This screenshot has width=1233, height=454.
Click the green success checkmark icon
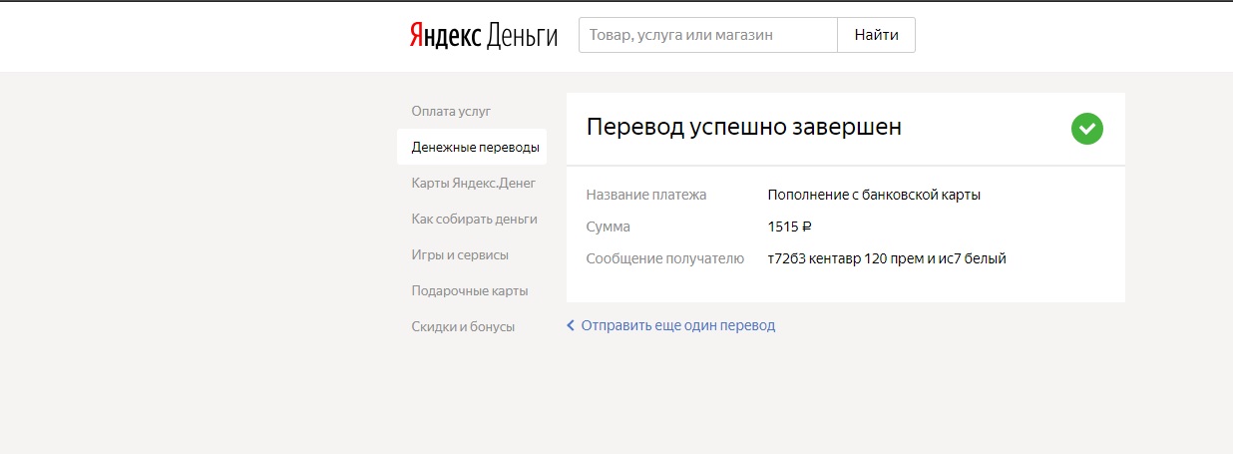(x=1087, y=129)
